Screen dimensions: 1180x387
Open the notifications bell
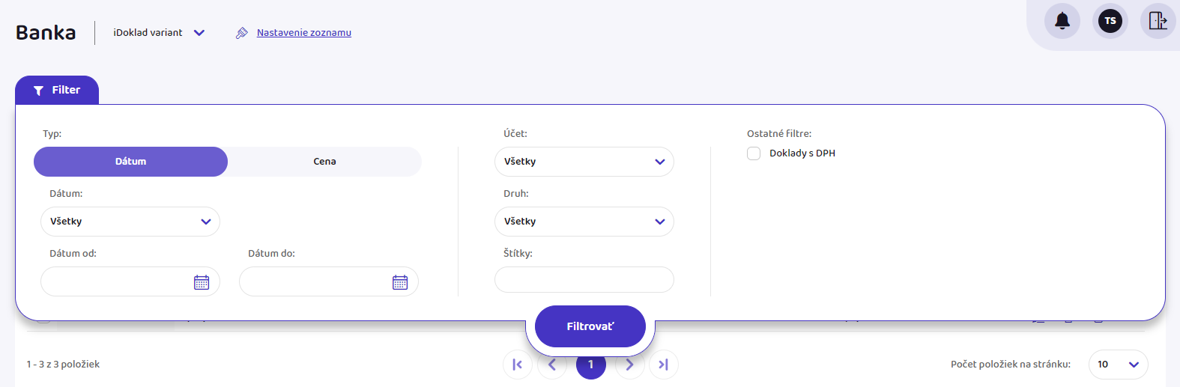click(x=1062, y=21)
